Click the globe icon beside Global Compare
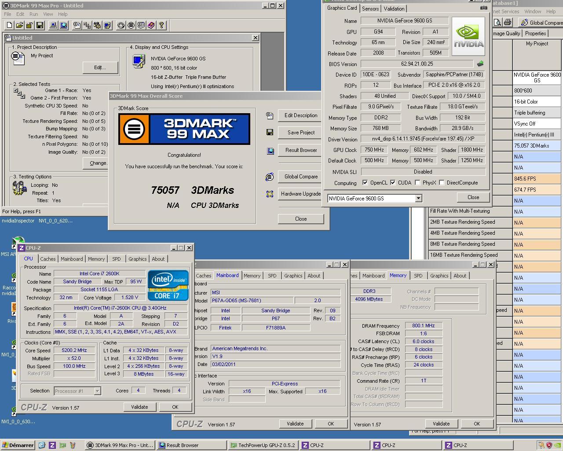Image resolution: width=563 pixels, height=451 pixels. point(270,177)
